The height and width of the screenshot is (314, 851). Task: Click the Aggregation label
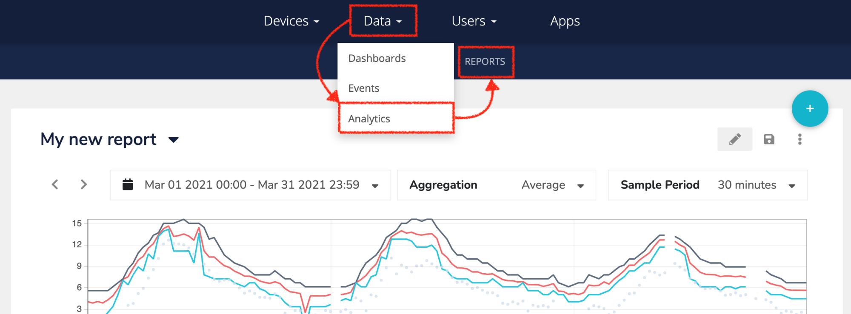click(443, 185)
